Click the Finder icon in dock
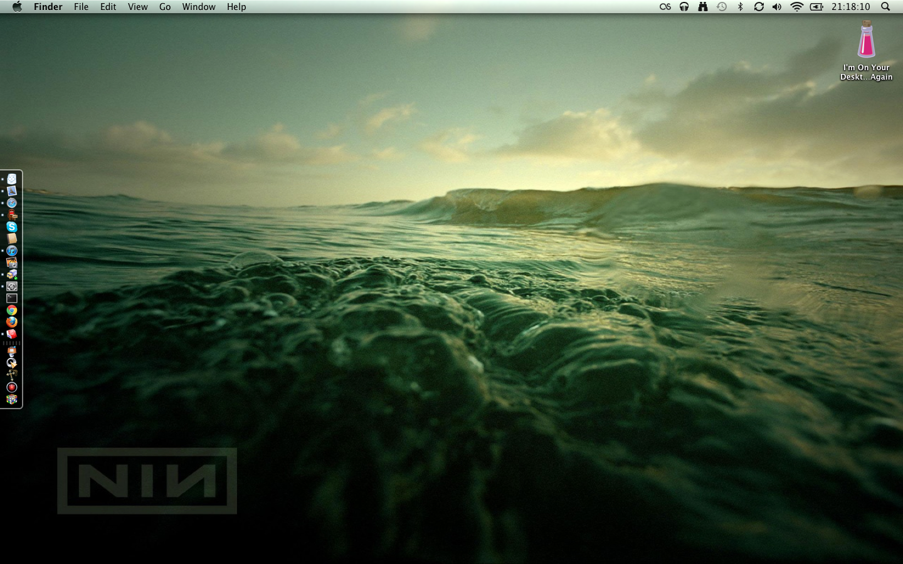Screen dimensions: 903x564 [x=12, y=179]
